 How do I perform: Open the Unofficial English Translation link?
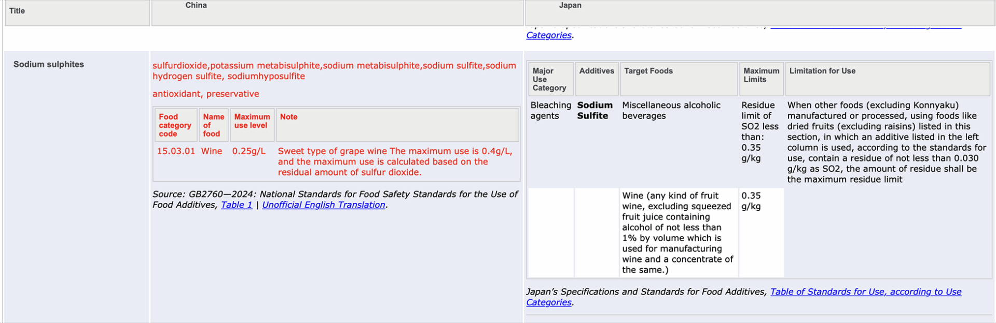click(x=324, y=205)
